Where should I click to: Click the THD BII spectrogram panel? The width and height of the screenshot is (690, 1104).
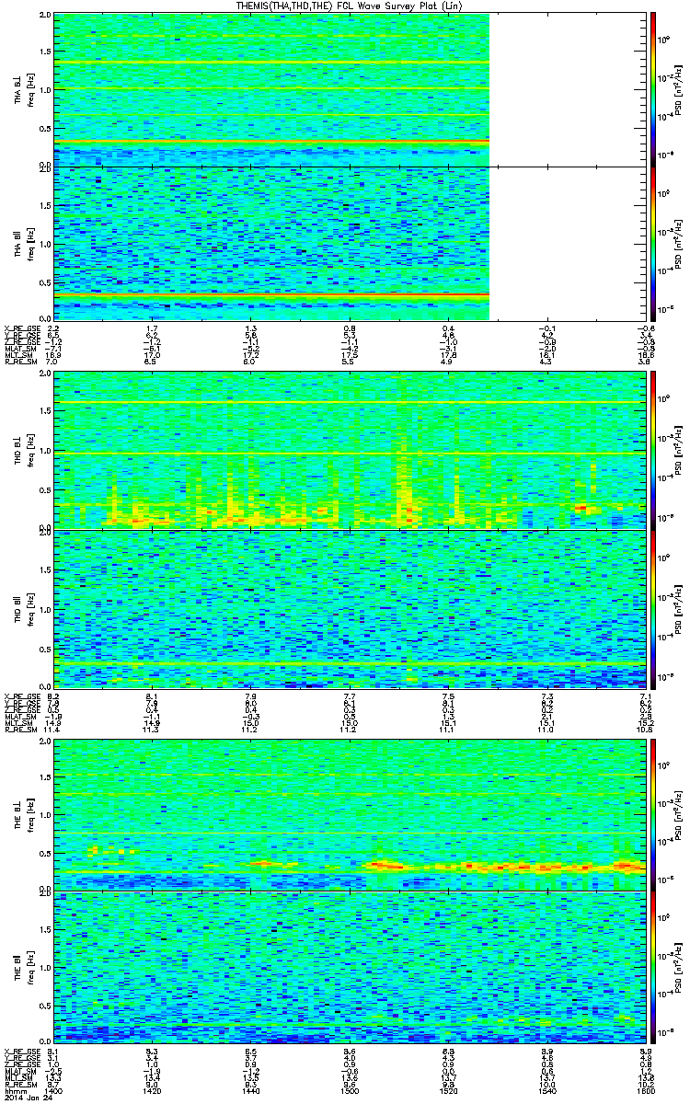pos(350,608)
